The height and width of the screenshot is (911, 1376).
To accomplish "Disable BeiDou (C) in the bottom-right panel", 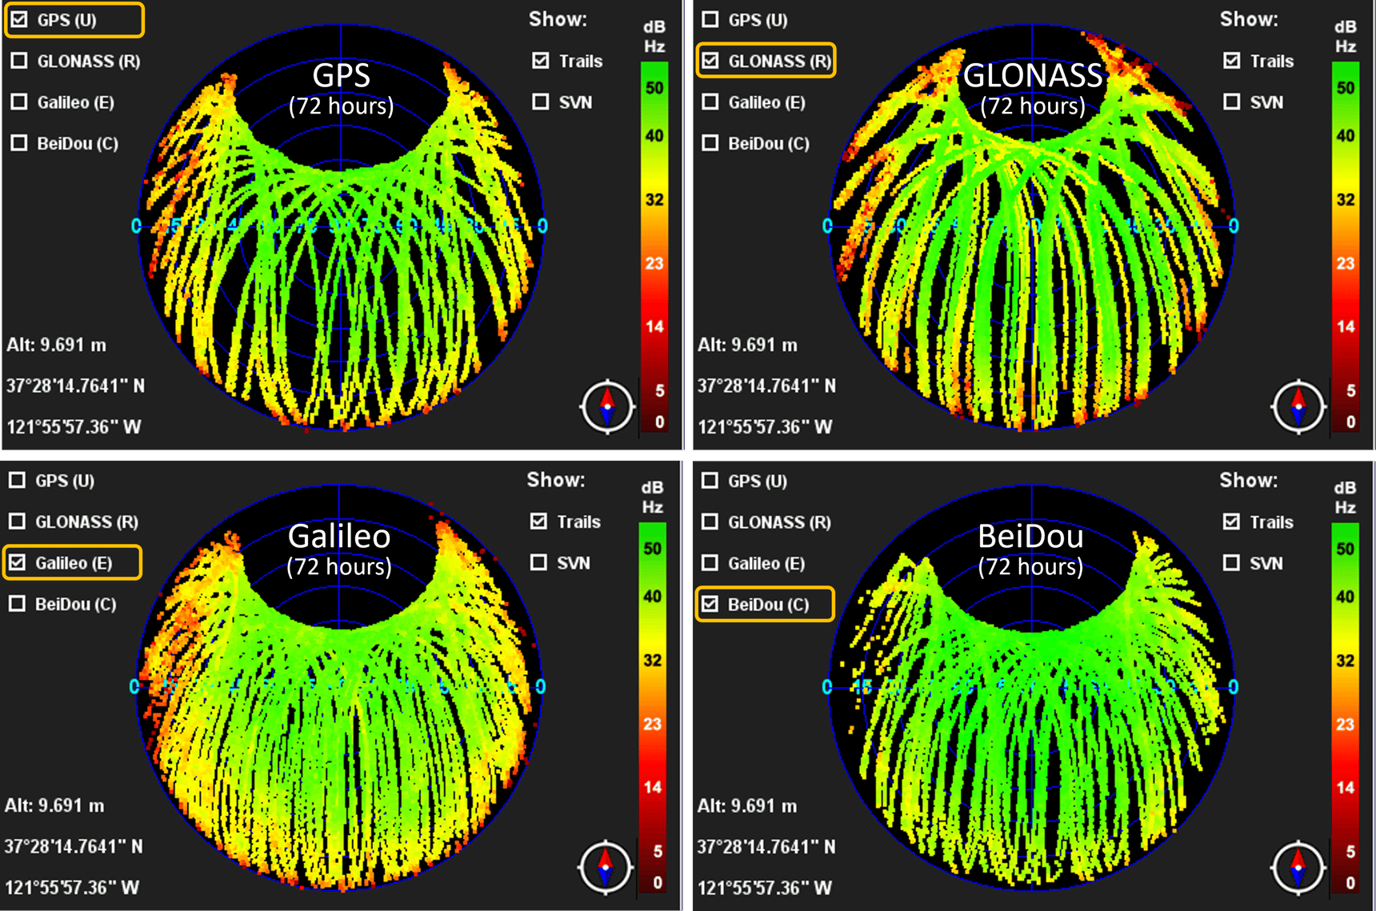I will pos(709,604).
